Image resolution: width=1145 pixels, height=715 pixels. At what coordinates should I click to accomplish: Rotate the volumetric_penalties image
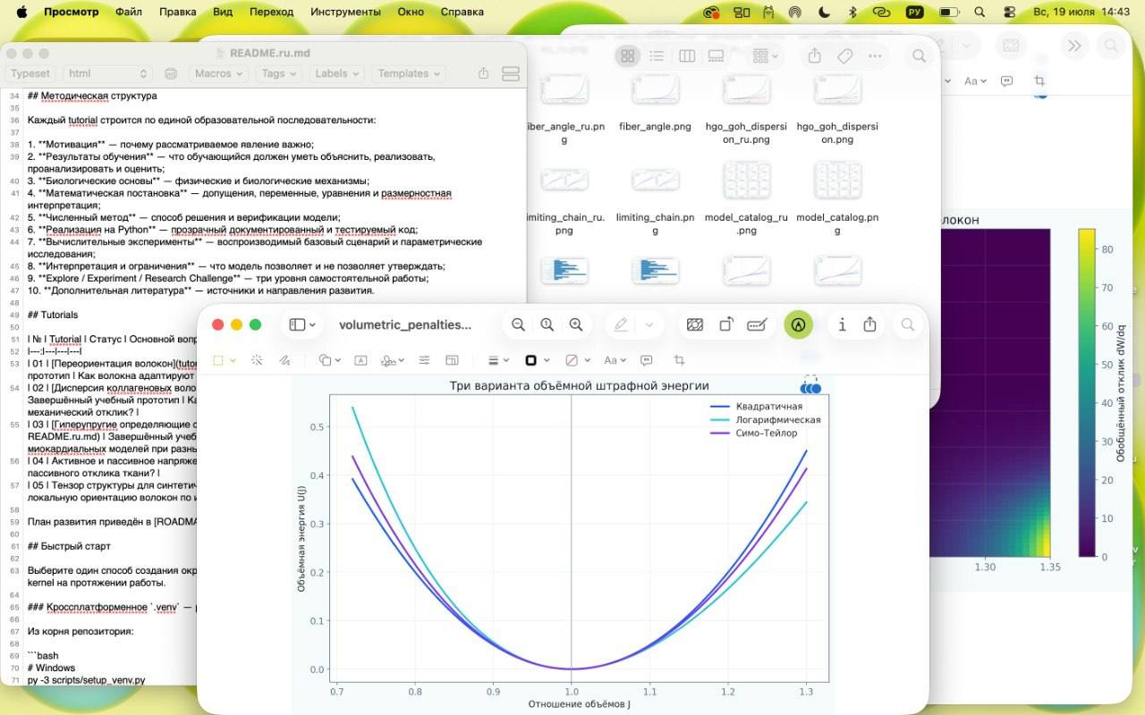(726, 325)
